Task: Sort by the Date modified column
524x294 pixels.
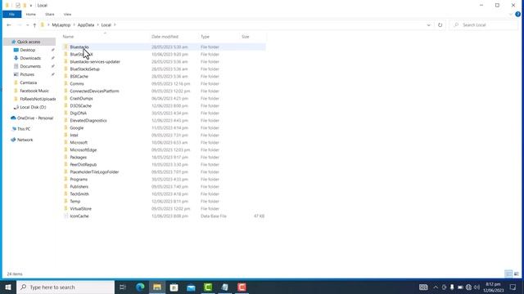Action: [x=165, y=37]
